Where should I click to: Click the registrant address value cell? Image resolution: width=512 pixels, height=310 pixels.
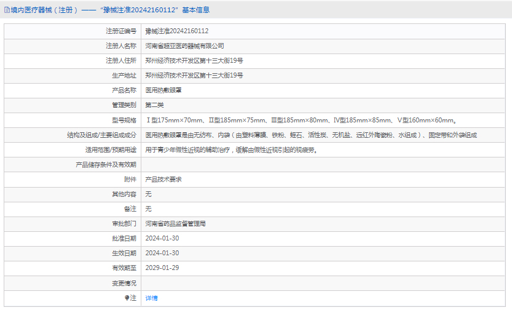pyautogui.click(x=194, y=60)
